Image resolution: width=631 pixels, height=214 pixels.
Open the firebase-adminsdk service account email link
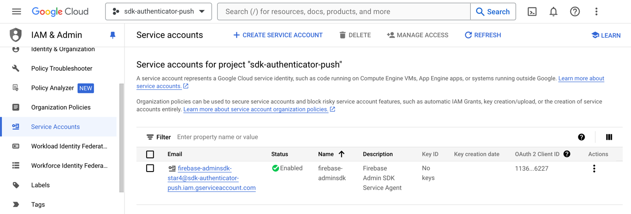click(x=212, y=178)
